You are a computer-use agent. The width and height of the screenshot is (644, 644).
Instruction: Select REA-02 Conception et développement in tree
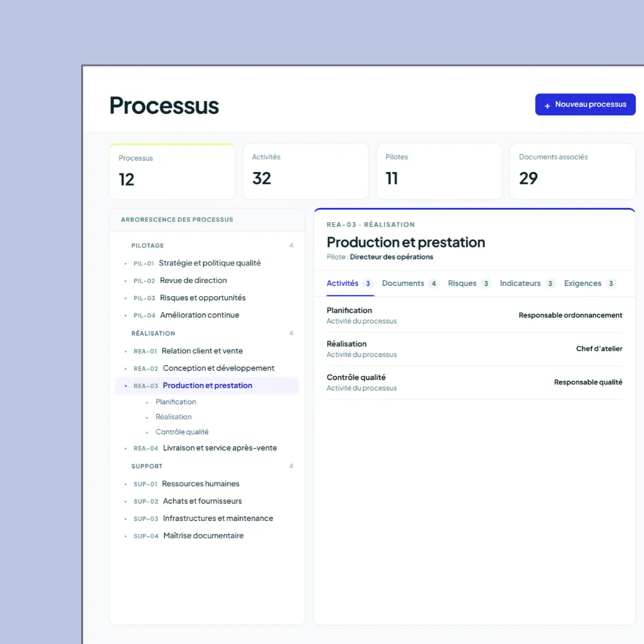pyautogui.click(x=207, y=368)
